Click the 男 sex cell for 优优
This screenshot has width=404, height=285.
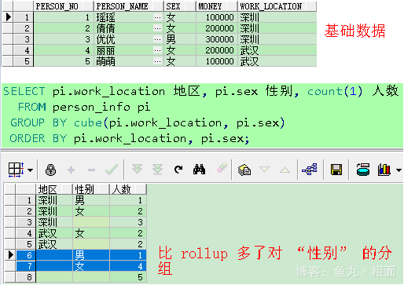click(x=180, y=39)
